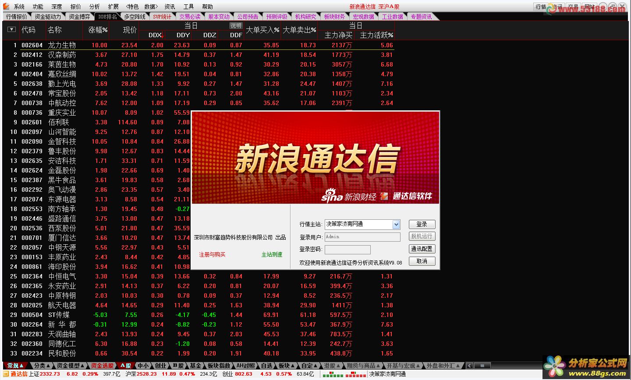Select the stock row ST传媒
This screenshot has height=380, width=631.
pos(199,315)
